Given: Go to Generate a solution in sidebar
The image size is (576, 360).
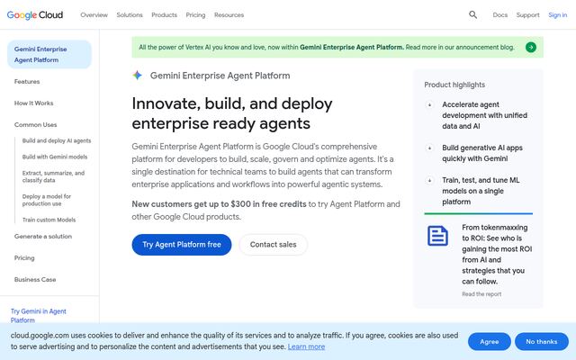Looking at the screenshot, I should tap(43, 237).
